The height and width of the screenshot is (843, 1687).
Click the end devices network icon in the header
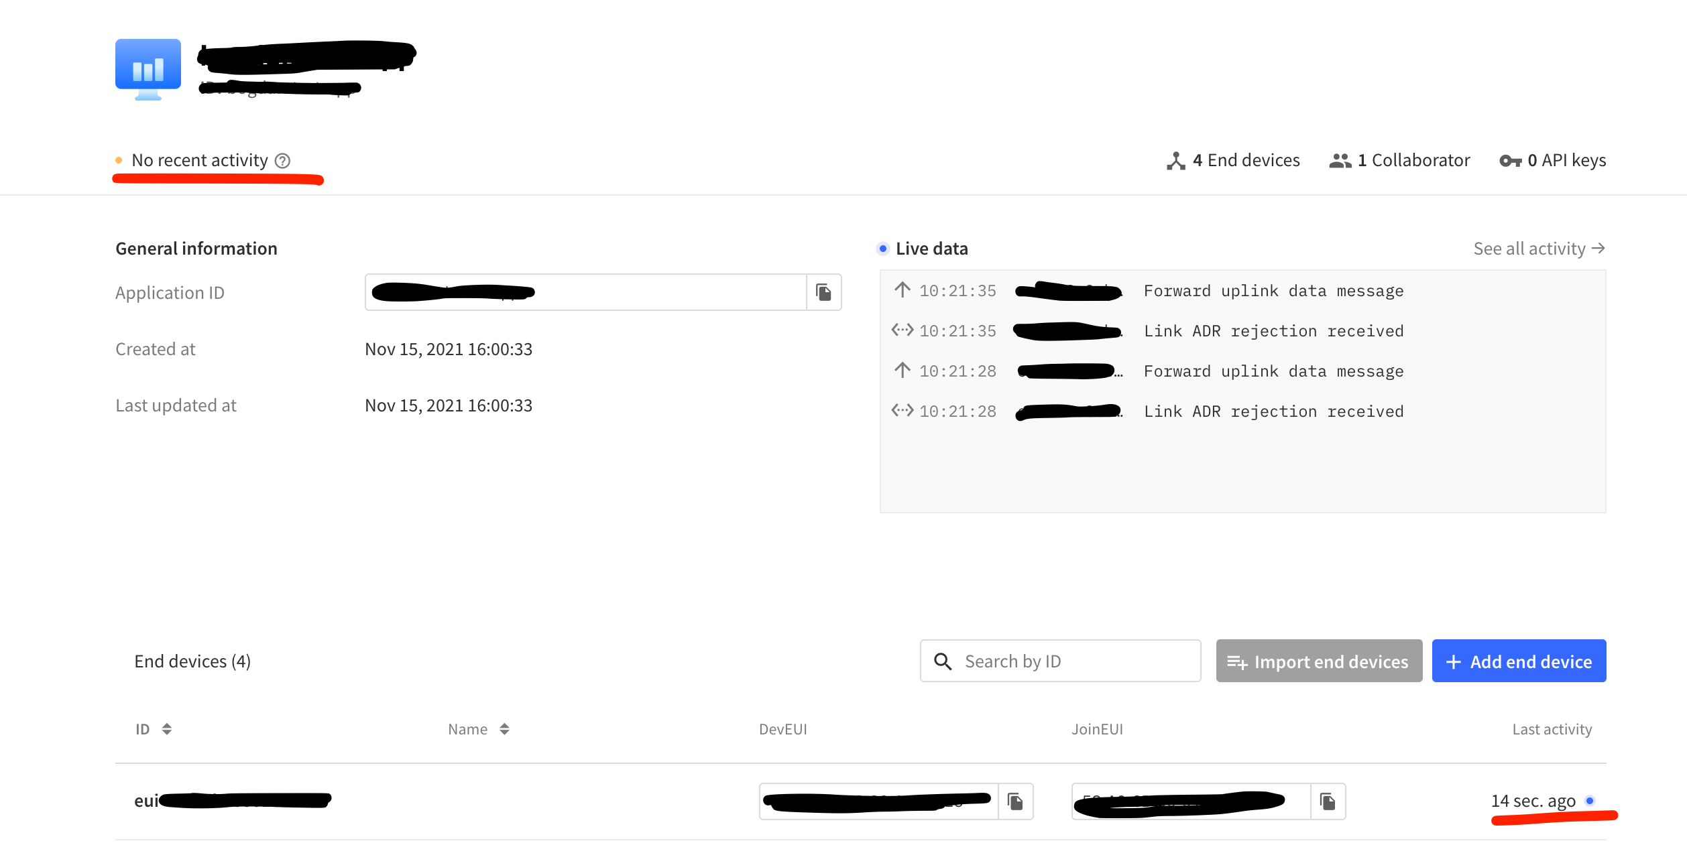1176,160
